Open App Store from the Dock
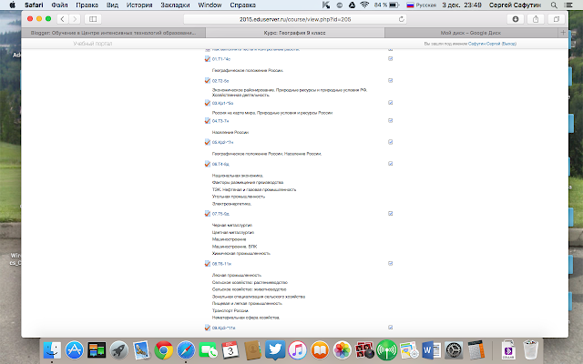This screenshot has width=583, height=364. click(75, 349)
